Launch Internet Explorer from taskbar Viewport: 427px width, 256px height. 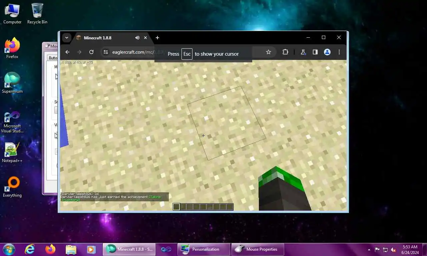[x=30, y=249]
